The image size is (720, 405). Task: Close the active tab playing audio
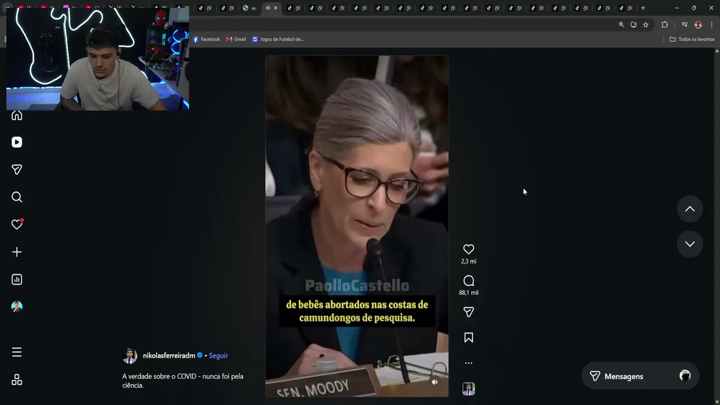click(x=276, y=8)
